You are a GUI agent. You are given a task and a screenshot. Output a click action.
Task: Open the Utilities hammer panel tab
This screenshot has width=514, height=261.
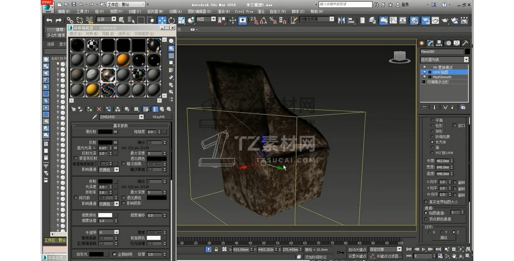click(x=465, y=43)
